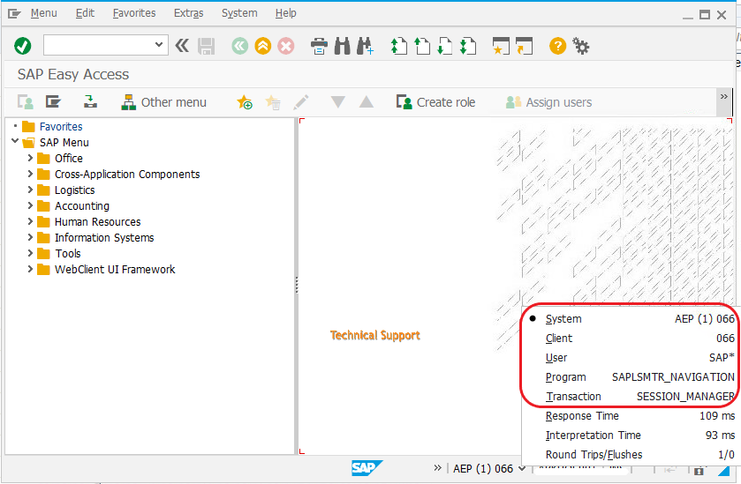The image size is (741, 484).
Task: Choose Client in the status popup
Action: coord(631,339)
